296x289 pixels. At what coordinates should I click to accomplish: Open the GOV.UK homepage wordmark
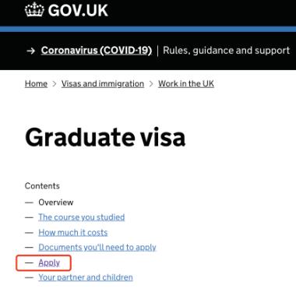point(78,10)
